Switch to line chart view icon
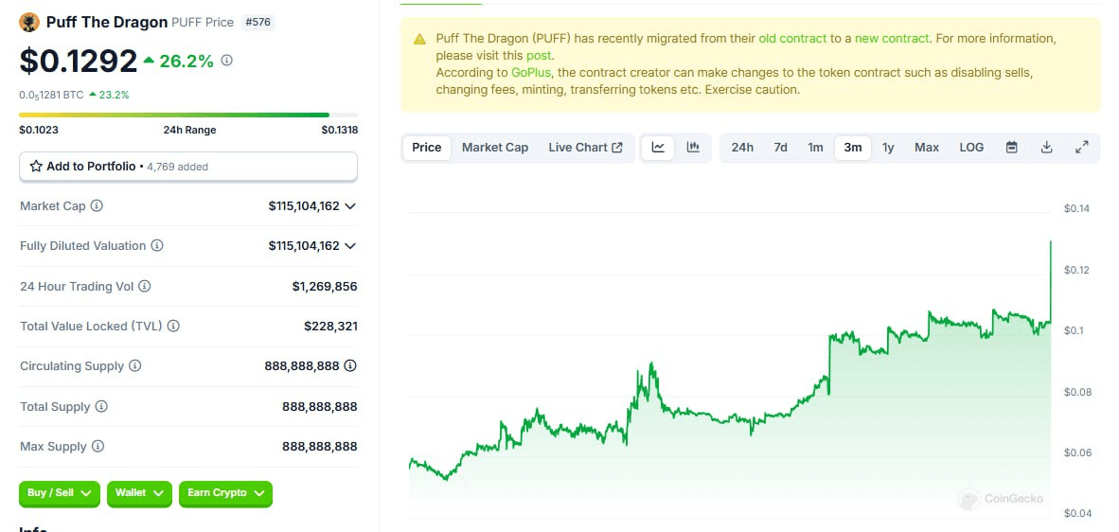Image resolution: width=1119 pixels, height=532 pixels. click(658, 148)
